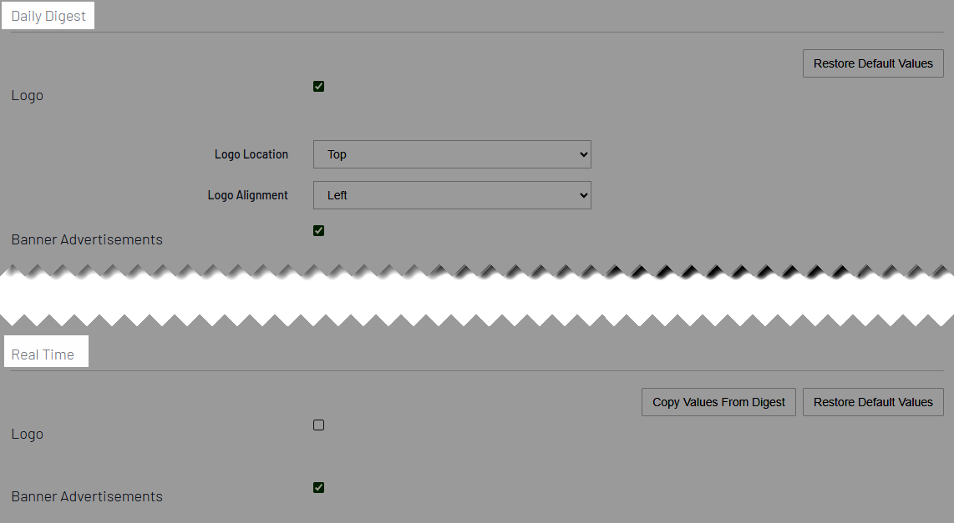Enable the Logo checkbox under Real Time

click(318, 425)
